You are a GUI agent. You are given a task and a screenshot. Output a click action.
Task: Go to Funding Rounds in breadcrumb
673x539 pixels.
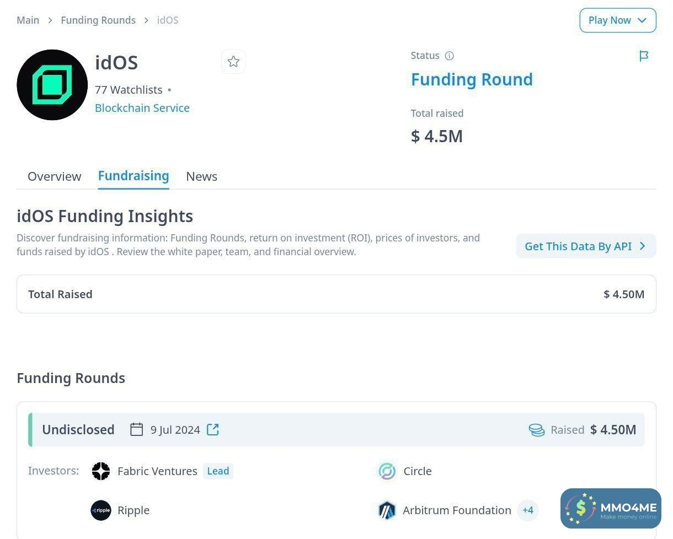(98, 20)
